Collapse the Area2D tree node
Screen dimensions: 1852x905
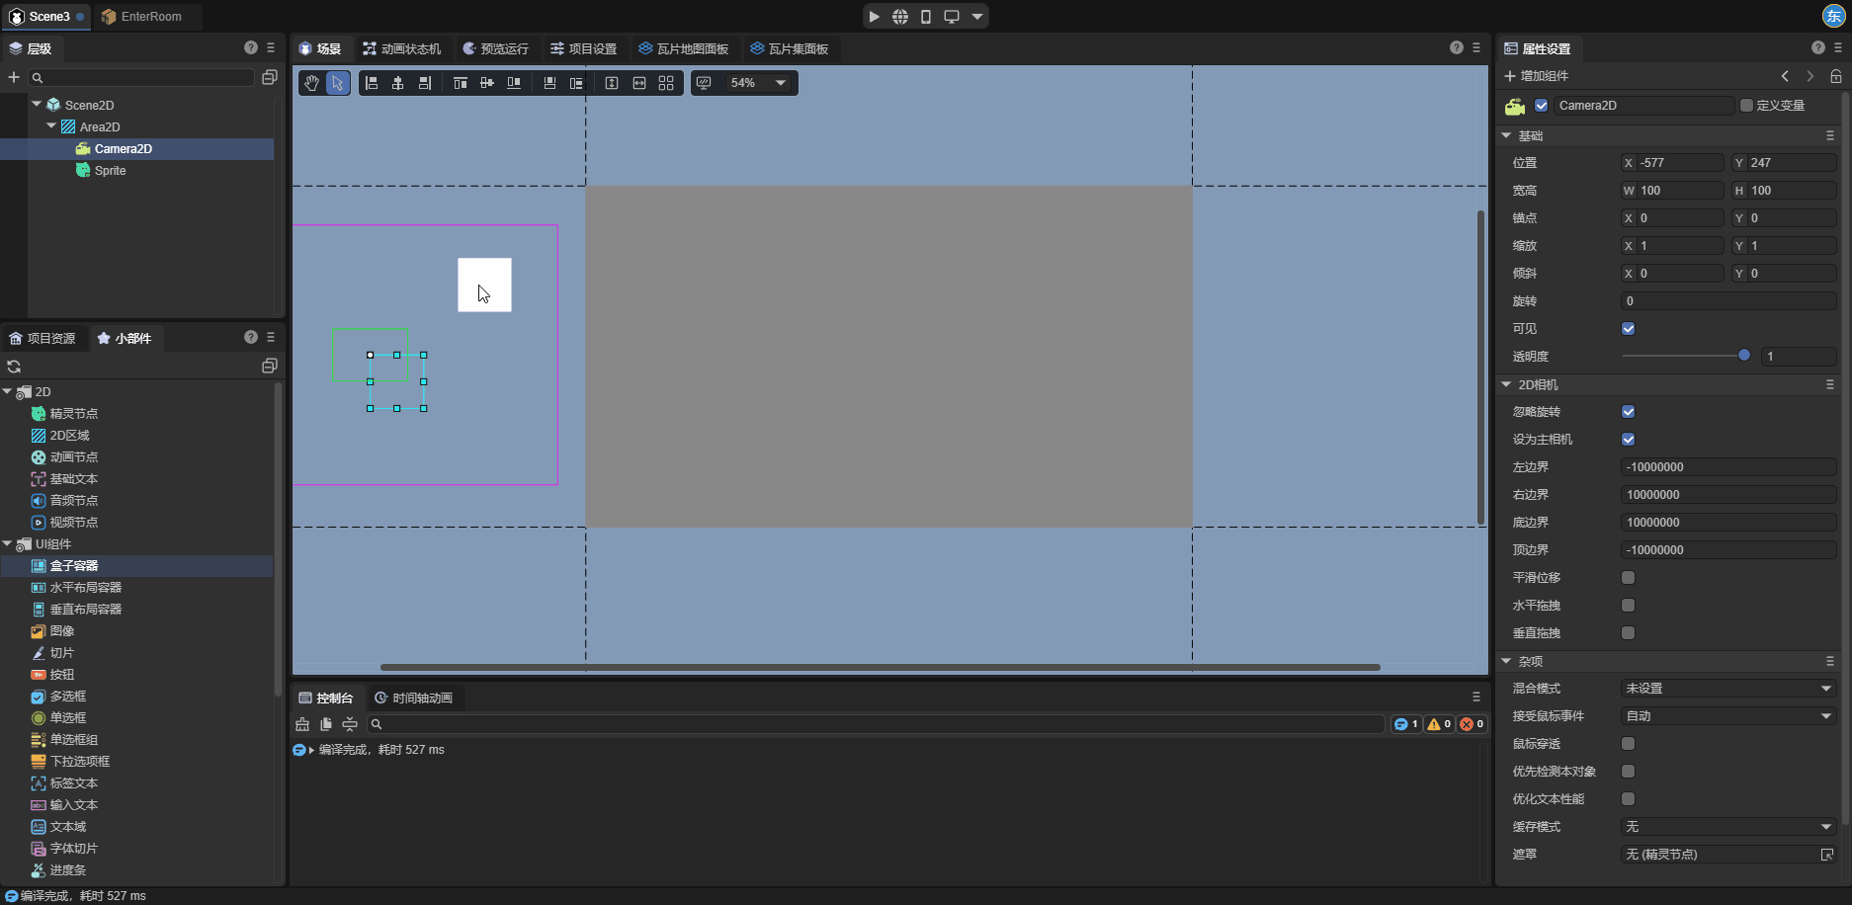[x=51, y=126]
